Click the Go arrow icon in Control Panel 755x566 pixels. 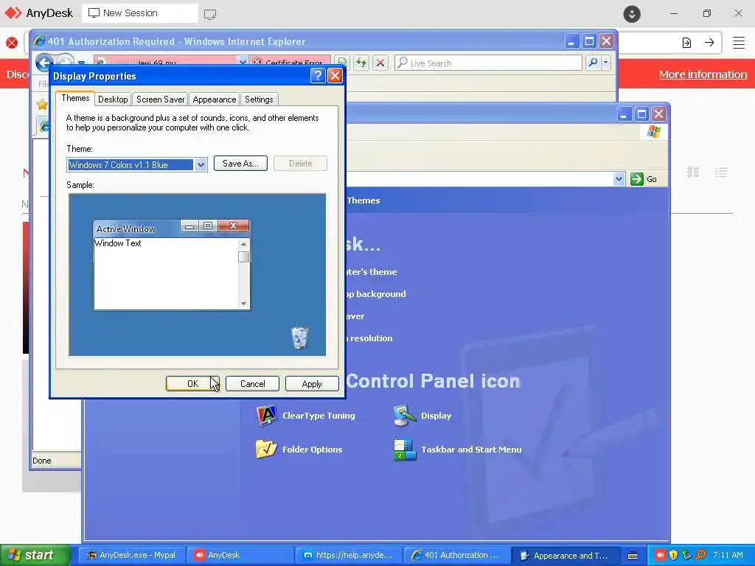tap(636, 179)
